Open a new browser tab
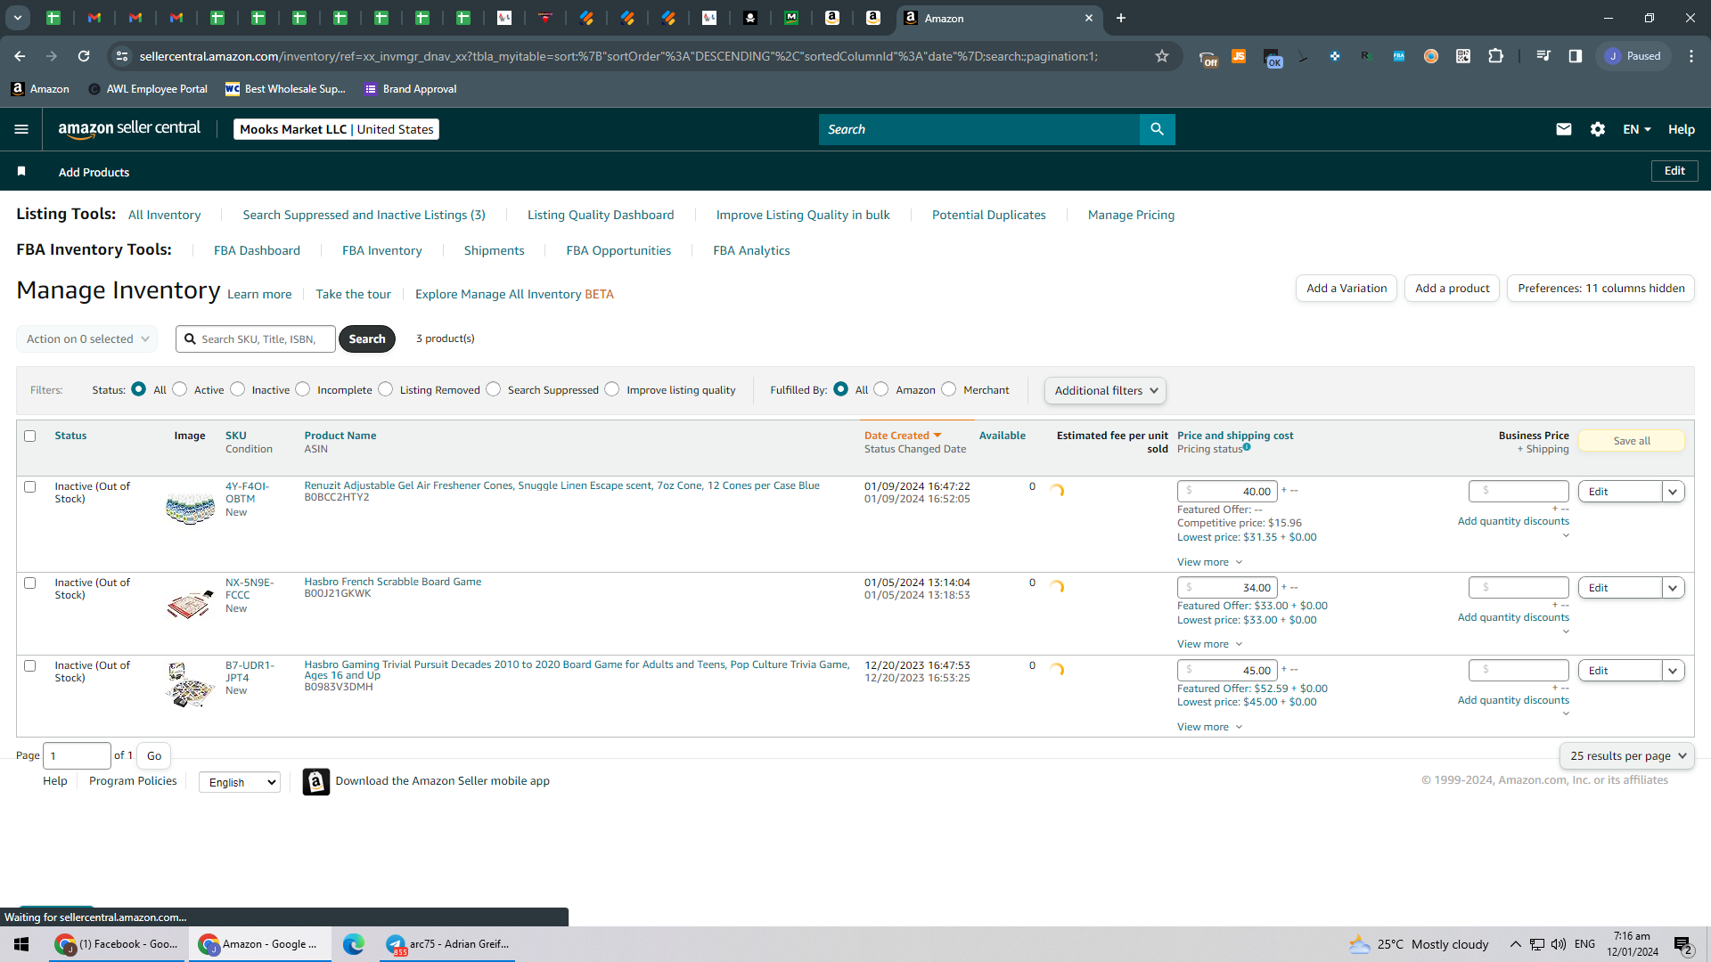 1121,18
